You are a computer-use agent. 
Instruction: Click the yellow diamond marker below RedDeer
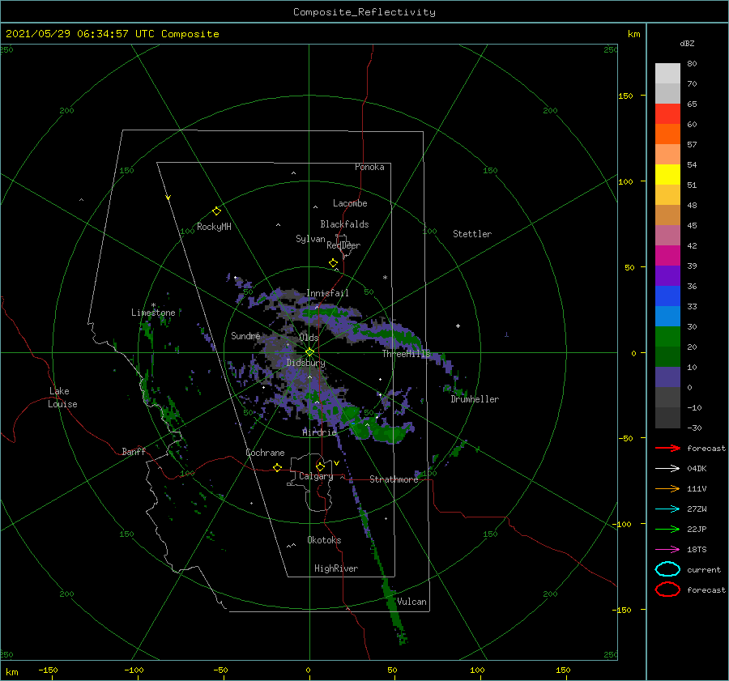click(x=334, y=263)
